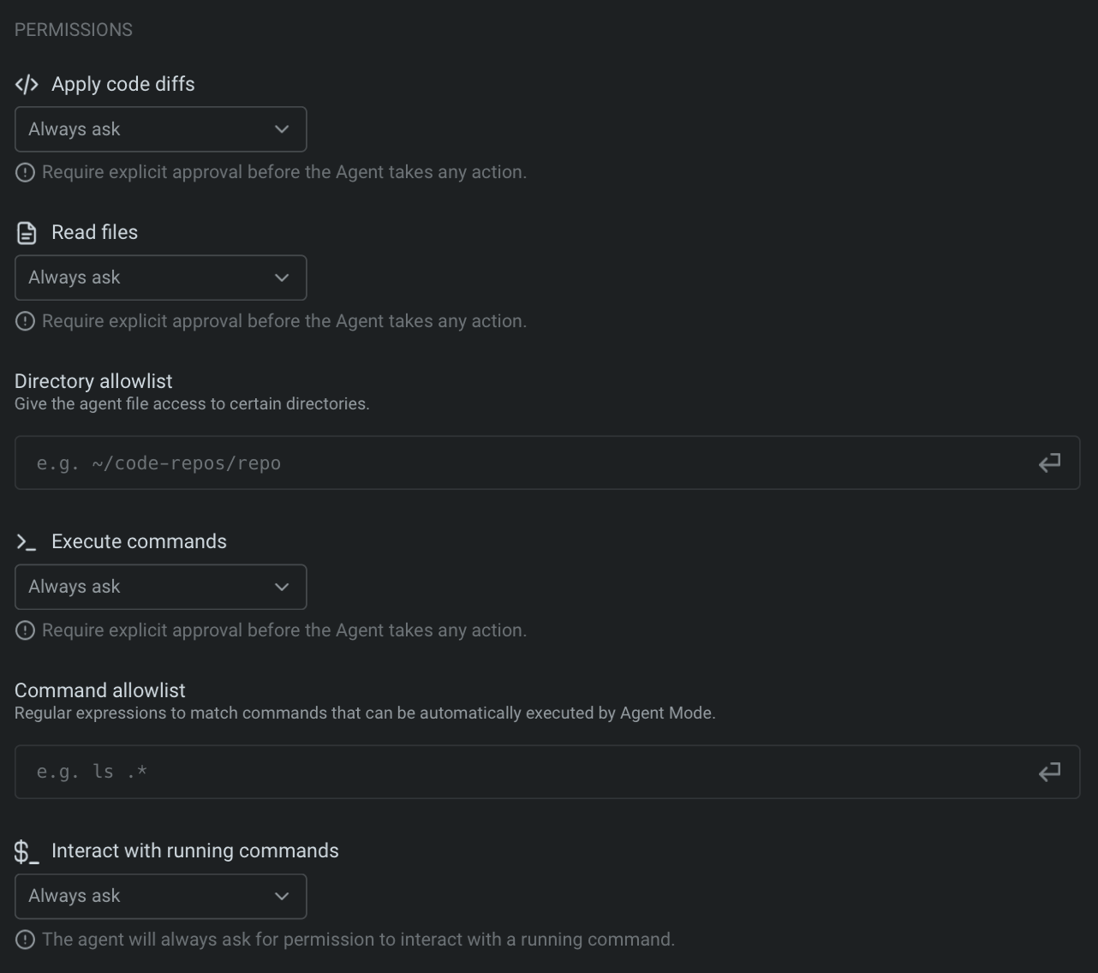The width and height of the screenshot is (1098, 973).
Task: Click the Directory allowlist heading
Action: tap(93, 381)
